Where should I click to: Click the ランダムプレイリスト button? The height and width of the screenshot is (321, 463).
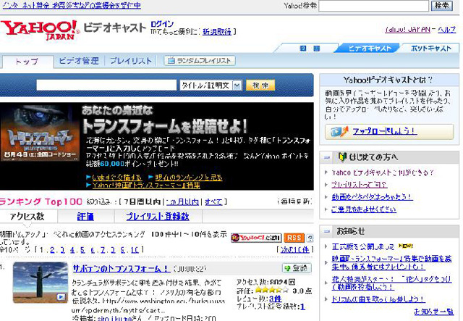click(x=200, y=61)
